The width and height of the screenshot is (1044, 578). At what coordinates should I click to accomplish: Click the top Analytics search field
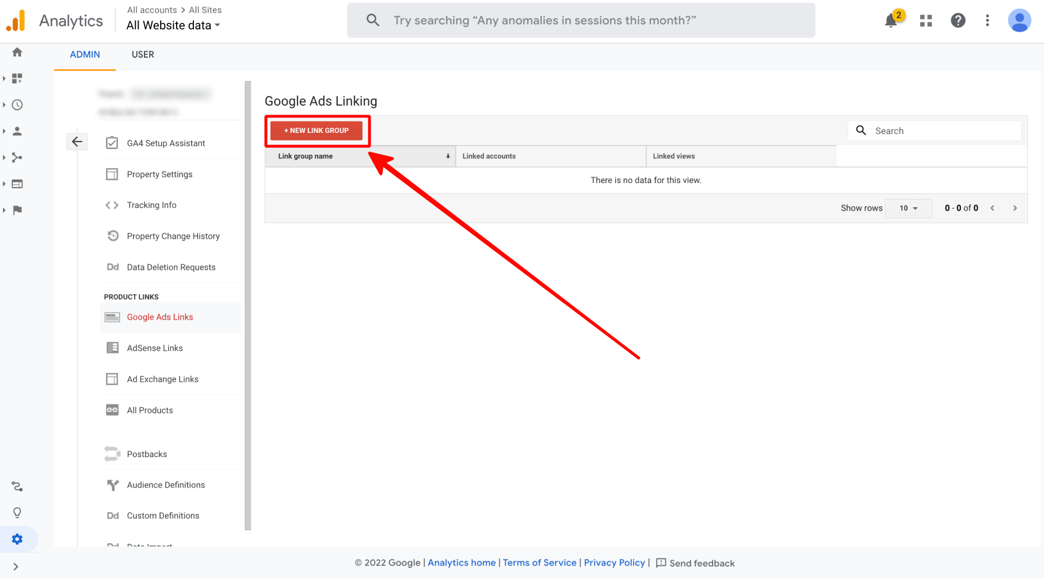point(581,20)
